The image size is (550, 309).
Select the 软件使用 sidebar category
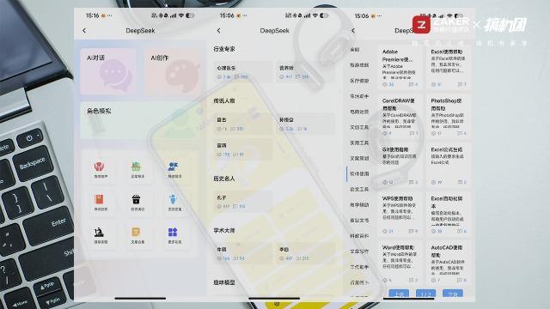359,173
